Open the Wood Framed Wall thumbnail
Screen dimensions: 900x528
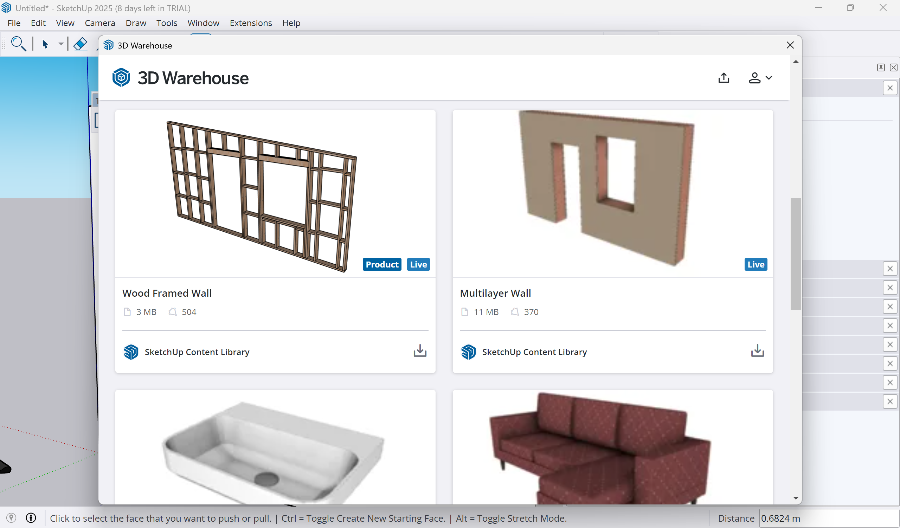point(275,194)
